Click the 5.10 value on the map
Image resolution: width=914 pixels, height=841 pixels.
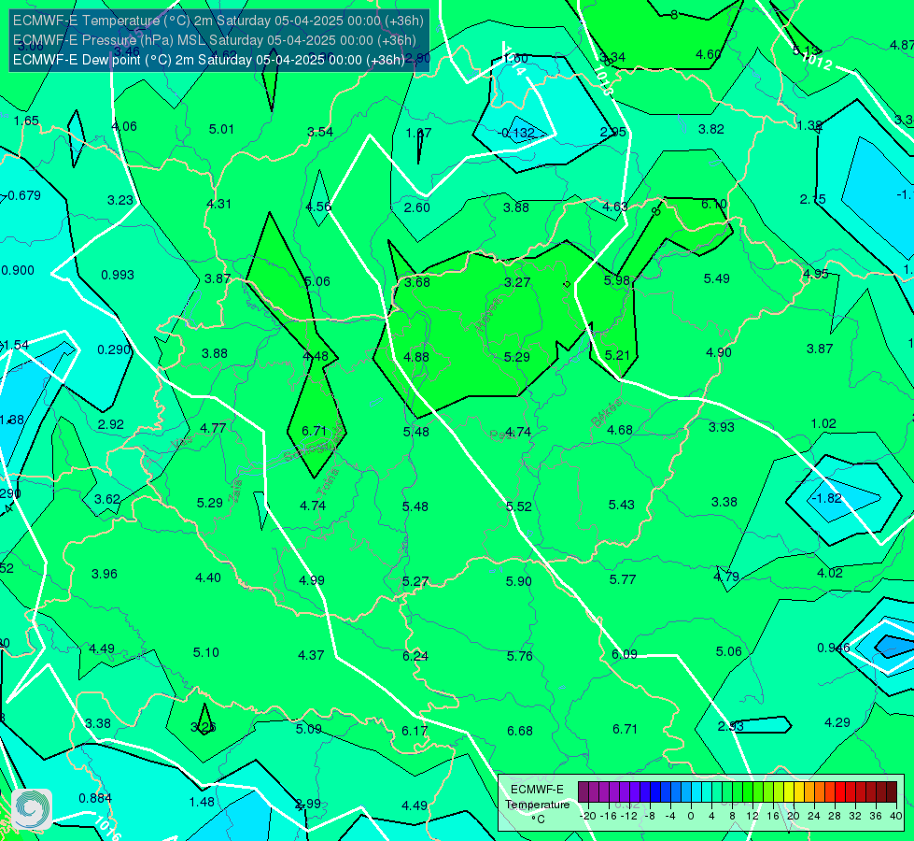(x=206, y=652)
